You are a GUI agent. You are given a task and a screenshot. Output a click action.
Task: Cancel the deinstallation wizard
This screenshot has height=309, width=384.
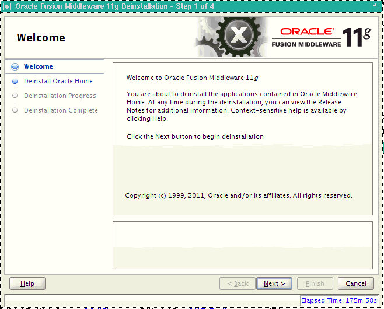(x=356, y=283)
